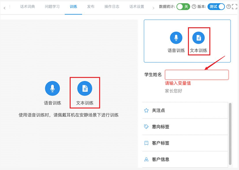Go back using the left chevron arrow
Screen dimensions: 239x170
click(x=5, y=8)
